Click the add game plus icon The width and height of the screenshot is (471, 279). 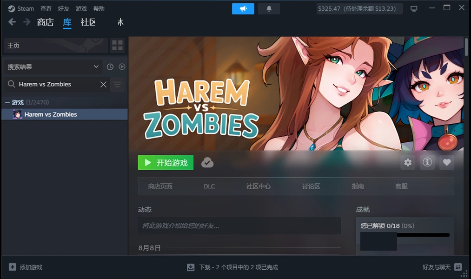[x=12, y=267]
